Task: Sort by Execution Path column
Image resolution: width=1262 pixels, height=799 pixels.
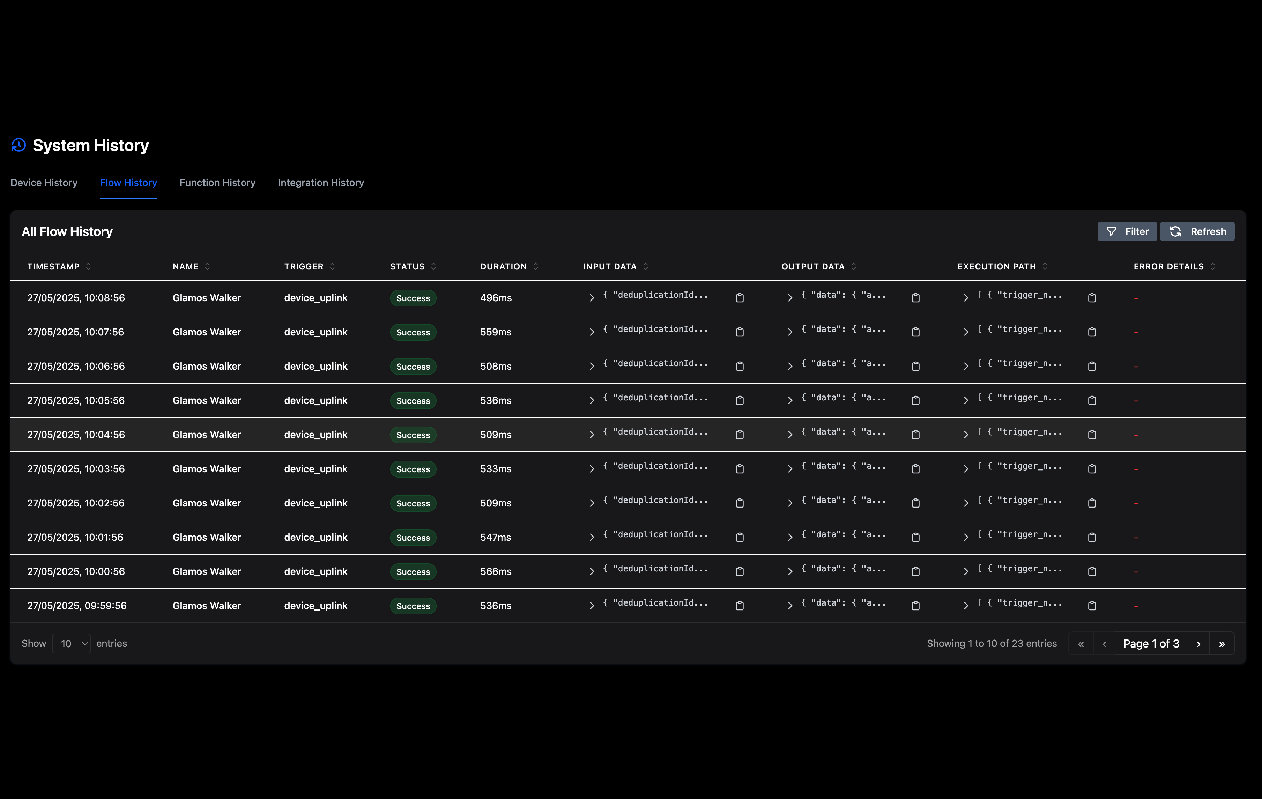Action: click(1045, 266)
